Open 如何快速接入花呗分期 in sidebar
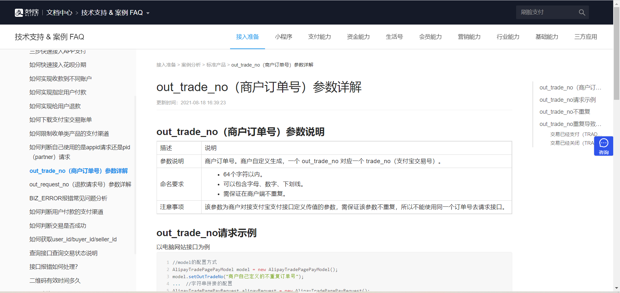The image size is (620, 293). point(58,65)
